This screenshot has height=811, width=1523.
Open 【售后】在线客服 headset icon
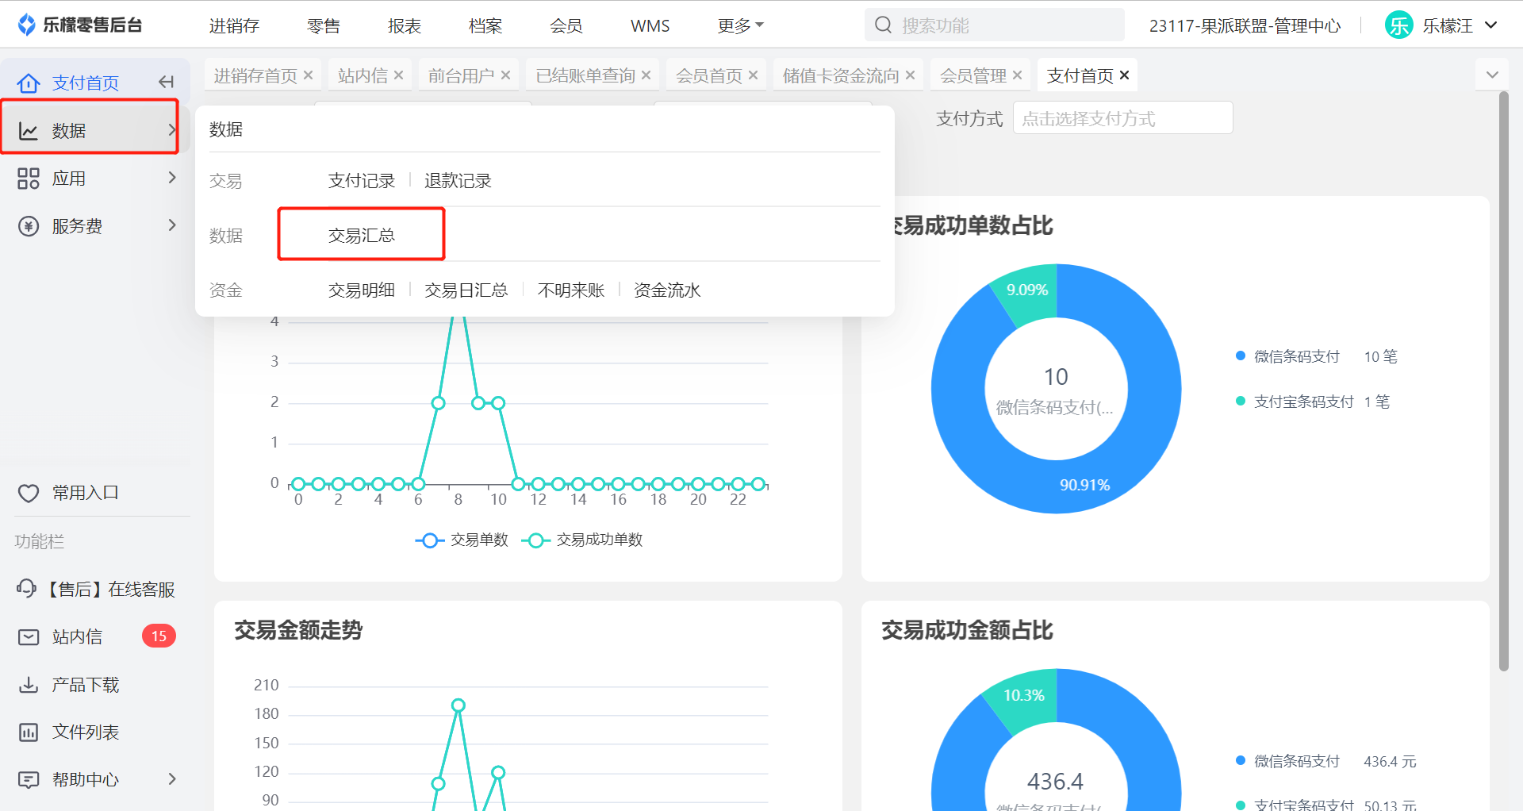click(x=27, y=589)
